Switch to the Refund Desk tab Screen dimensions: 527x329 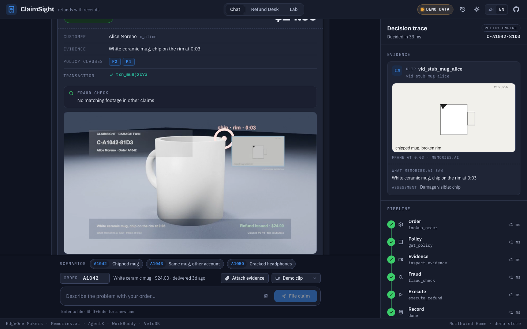pyautogui.click(x=265, y=10)
